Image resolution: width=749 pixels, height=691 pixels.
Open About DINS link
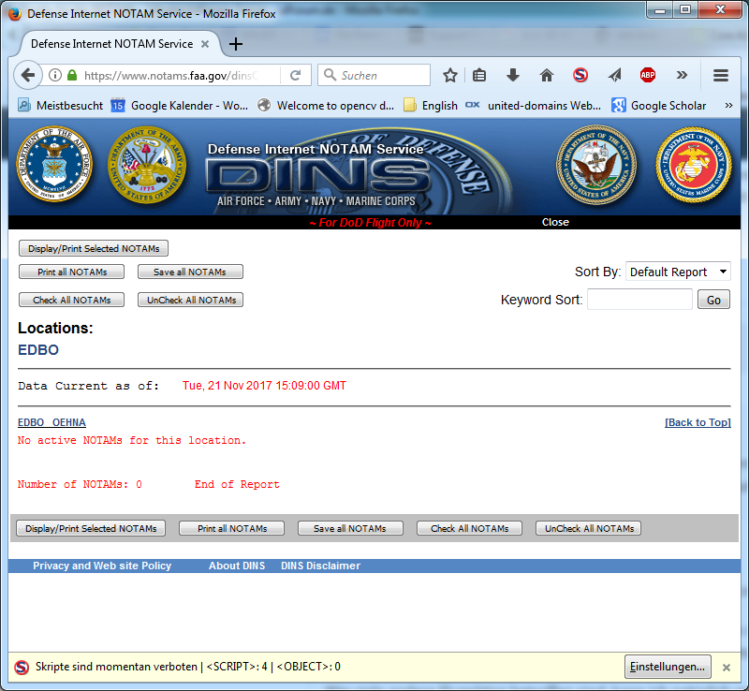tap(237, 566)
